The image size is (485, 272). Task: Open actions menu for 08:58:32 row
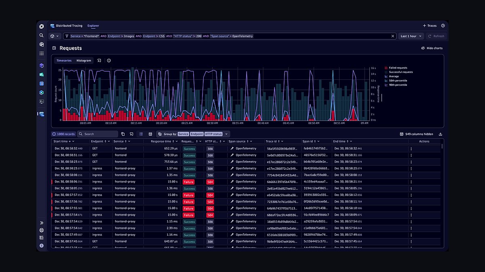click(411, 149)
